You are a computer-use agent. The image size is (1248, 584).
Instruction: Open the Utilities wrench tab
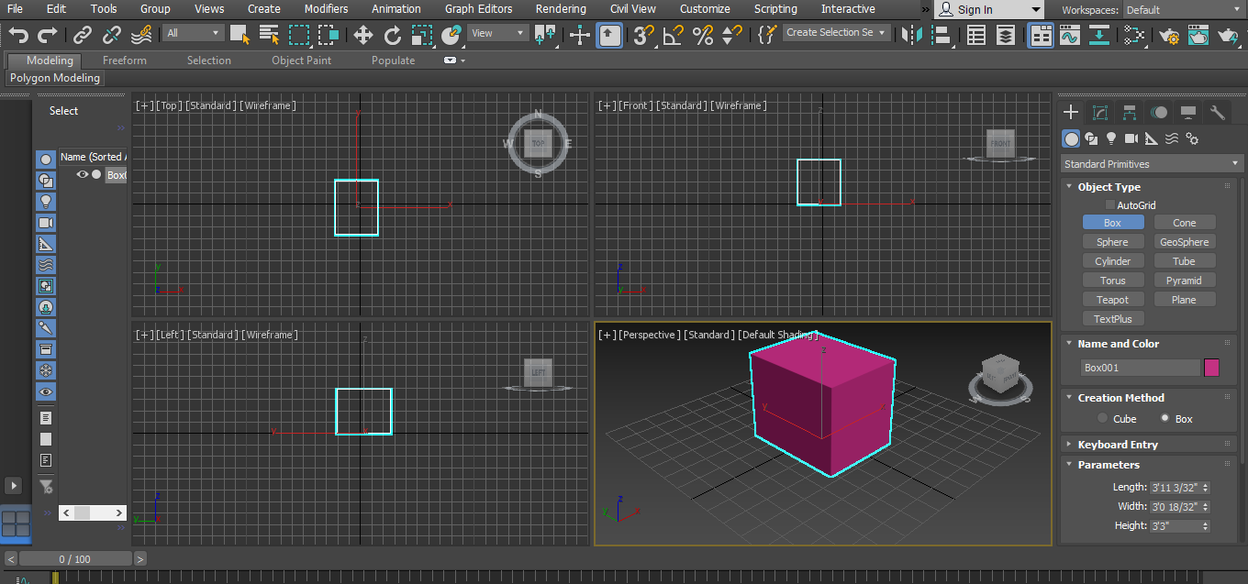[1218, 113]
